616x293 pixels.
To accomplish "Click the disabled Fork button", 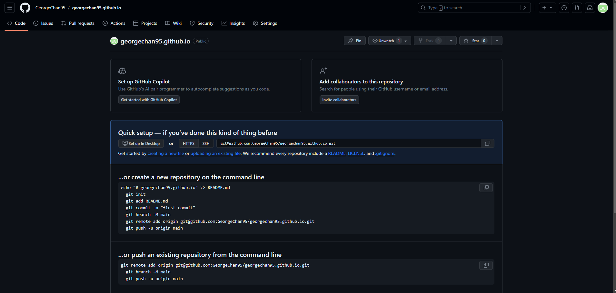I will point(430,41).
